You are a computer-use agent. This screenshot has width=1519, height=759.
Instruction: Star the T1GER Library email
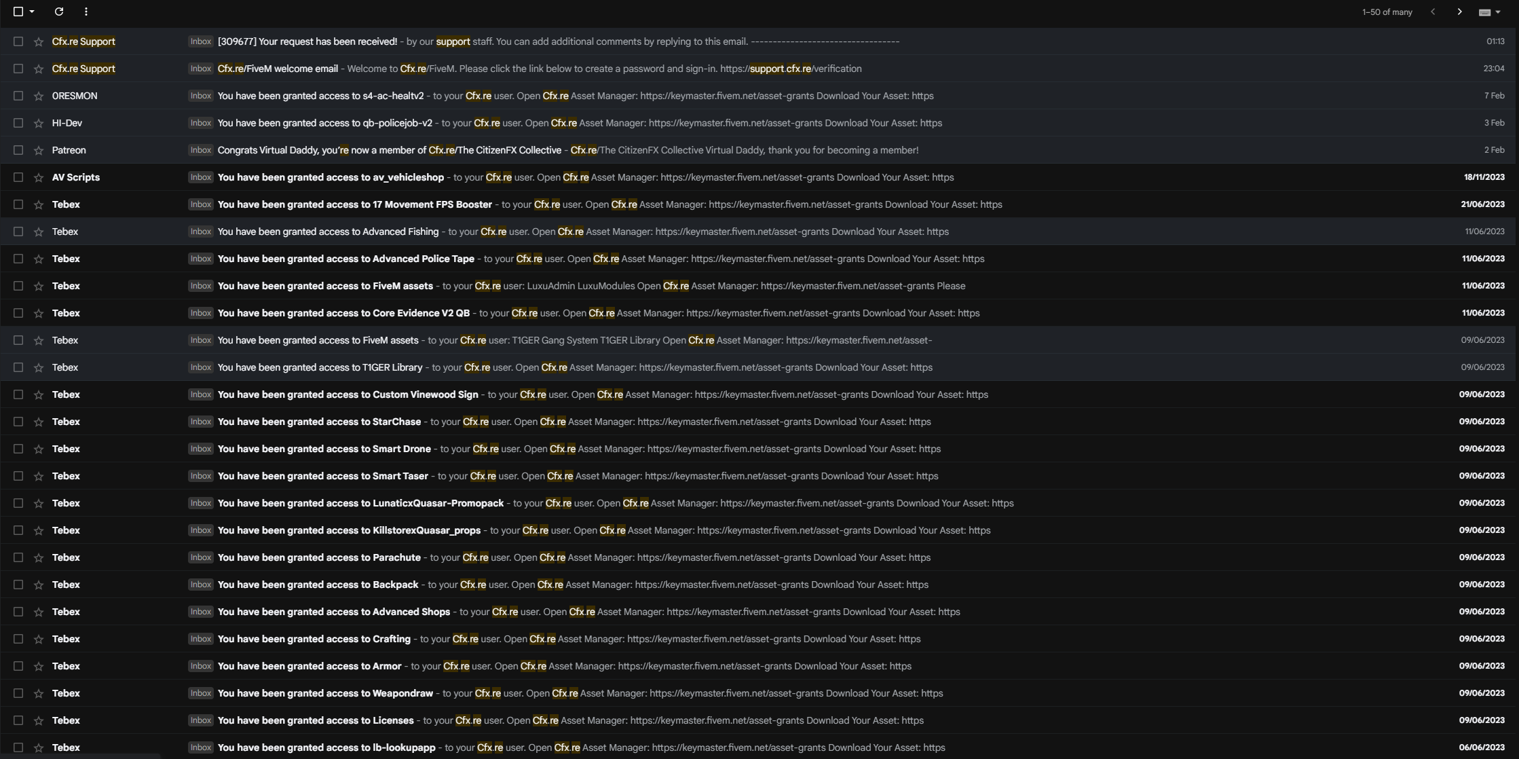[39, 367]
